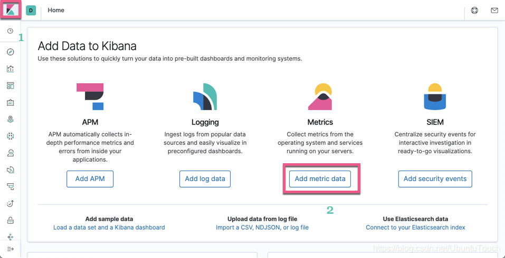The image size is (505, 258).
Task: Open the green D space selector
Action: click(31, 11)
